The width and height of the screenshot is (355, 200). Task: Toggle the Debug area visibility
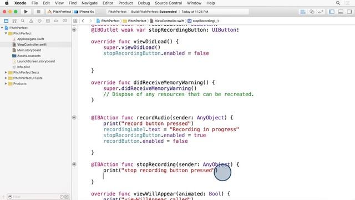pyautogui.click(x=341, y=12)
